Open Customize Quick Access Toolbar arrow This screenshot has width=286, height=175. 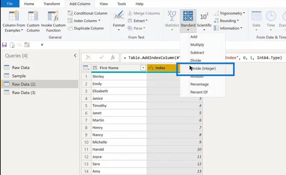[x=42, y=45]
